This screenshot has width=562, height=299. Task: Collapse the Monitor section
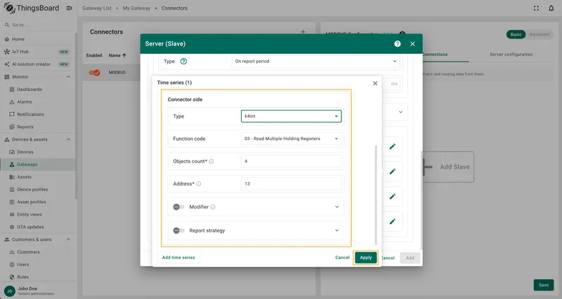[x=68, y=77]
